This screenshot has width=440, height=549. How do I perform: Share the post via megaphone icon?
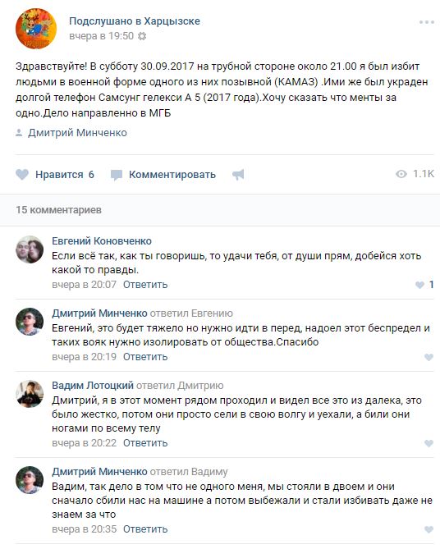pyautogui.click(x=238, y=174)
